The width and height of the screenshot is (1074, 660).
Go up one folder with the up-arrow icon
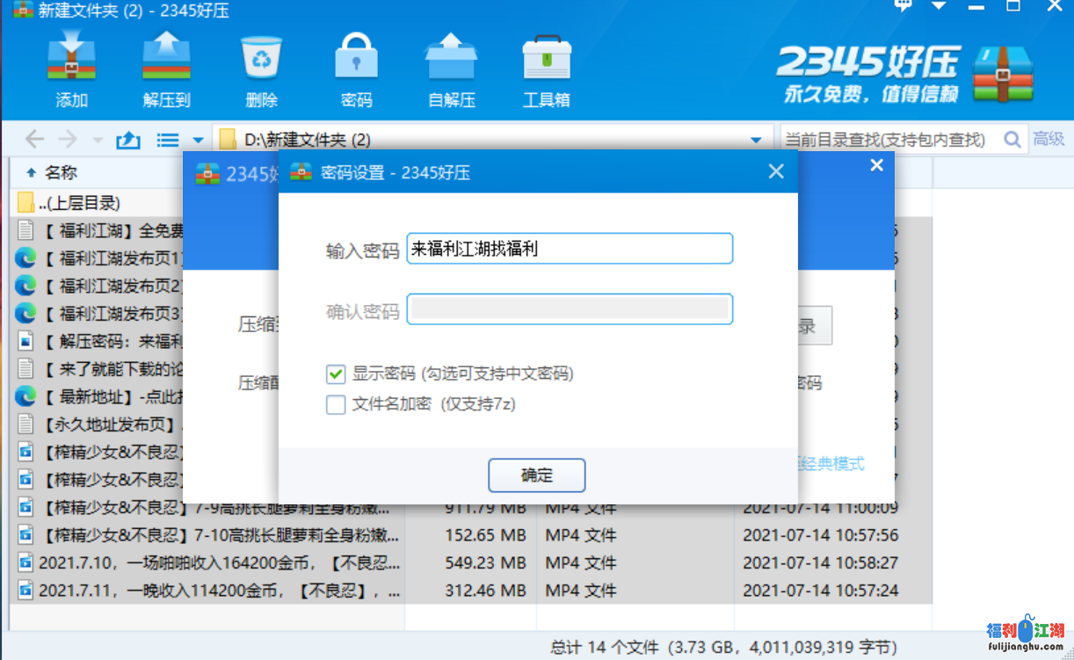128,140
